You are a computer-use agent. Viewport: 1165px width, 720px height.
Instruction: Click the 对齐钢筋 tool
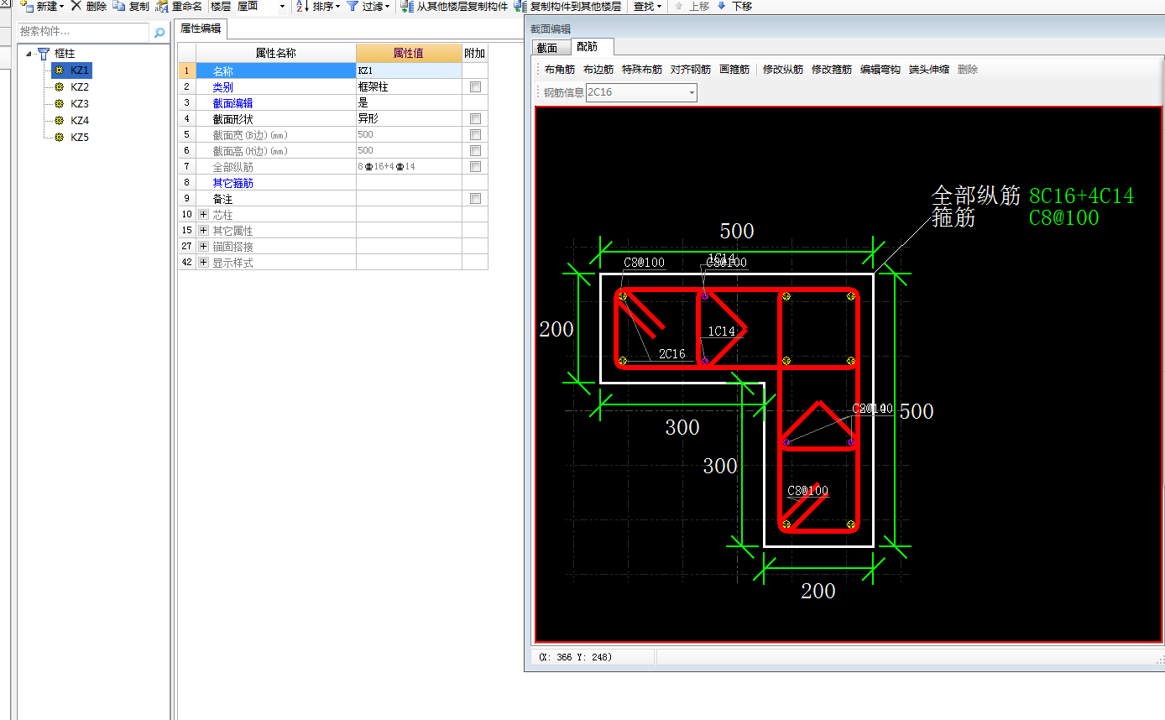pyautogui.click(x=691, y=70)
